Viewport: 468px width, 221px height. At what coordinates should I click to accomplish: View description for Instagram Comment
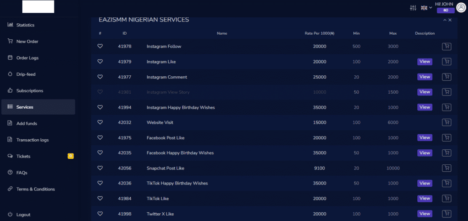(425, 77)
